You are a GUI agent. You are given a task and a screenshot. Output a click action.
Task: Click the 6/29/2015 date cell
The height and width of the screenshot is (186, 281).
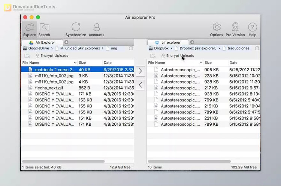118,70
